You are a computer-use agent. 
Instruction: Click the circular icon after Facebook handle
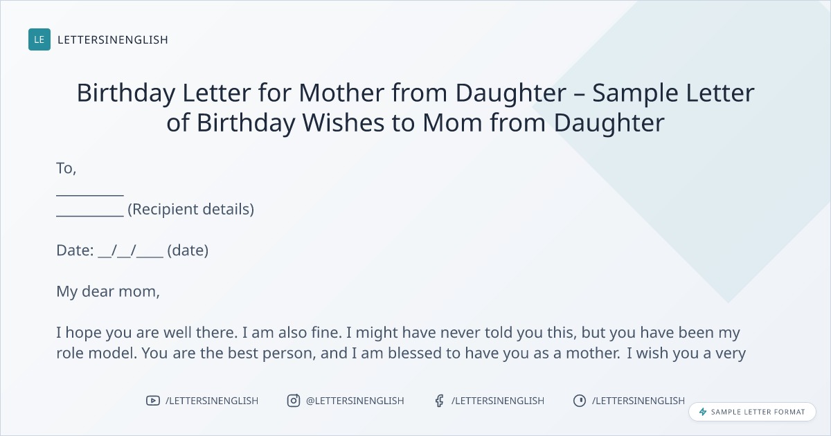tap(580, 401)
